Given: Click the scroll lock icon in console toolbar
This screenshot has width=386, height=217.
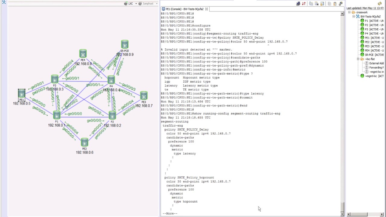Looking at the screenshot, I should point(322,4).
